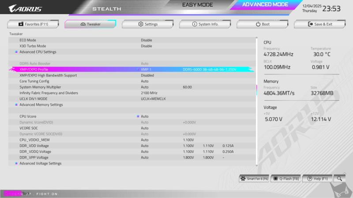
Task: Click the CPU temperature 30.0 °C reading
Action: click(x=322, y=54)
